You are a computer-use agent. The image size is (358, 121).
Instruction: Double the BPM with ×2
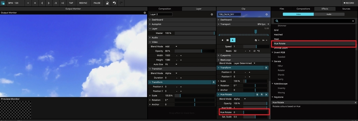point(63,3)
